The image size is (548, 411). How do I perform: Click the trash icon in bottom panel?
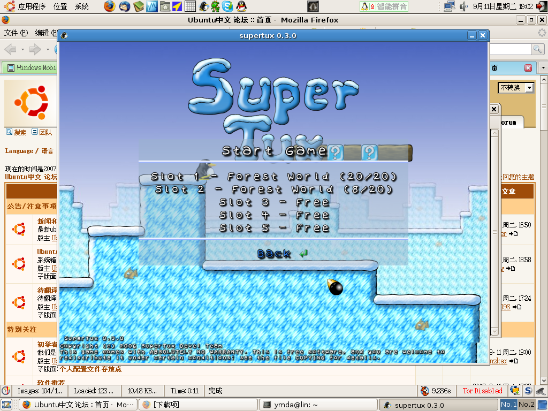pos(542,405)
